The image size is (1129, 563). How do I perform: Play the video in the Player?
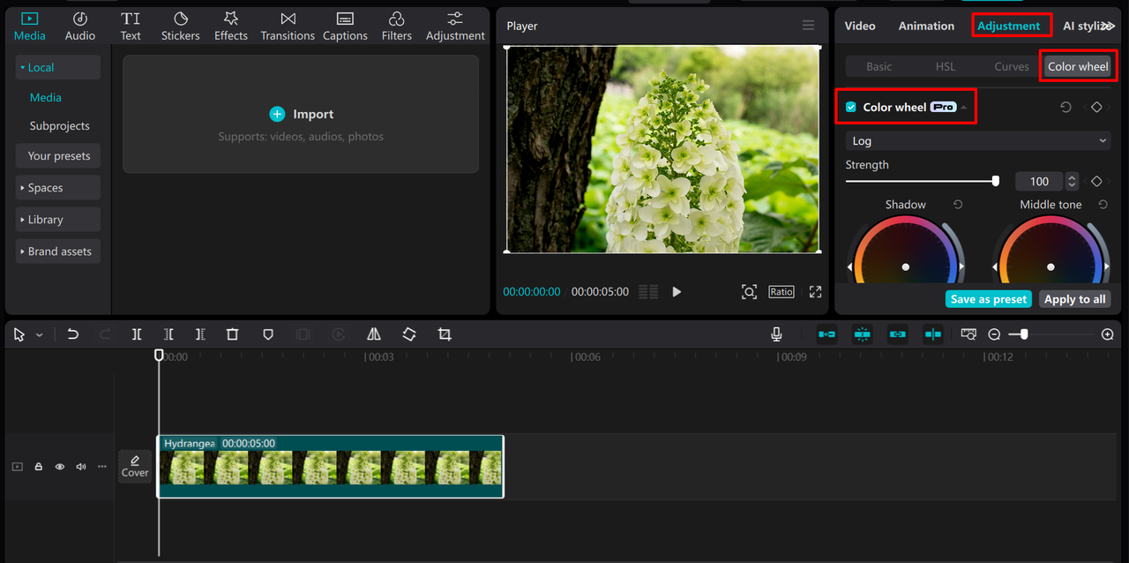click(x=677, y=292)
